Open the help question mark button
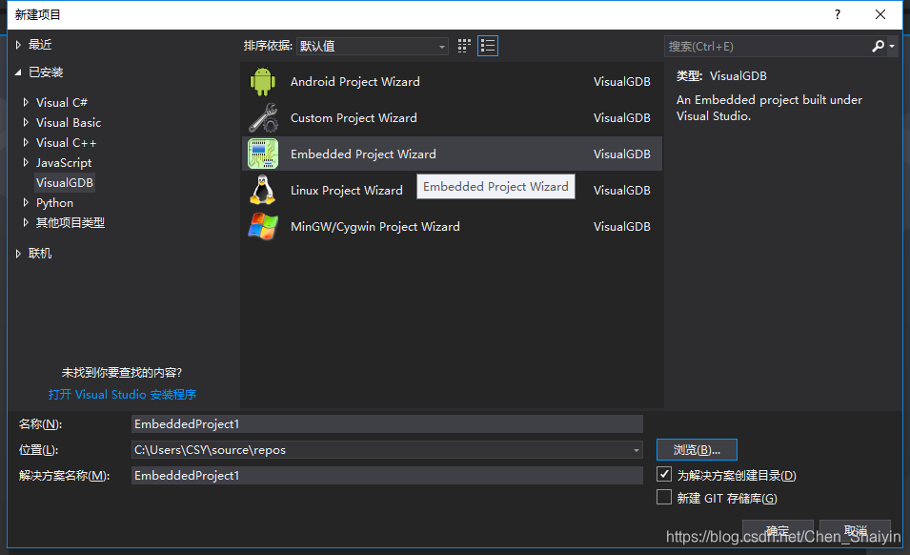 click(837, 14)
